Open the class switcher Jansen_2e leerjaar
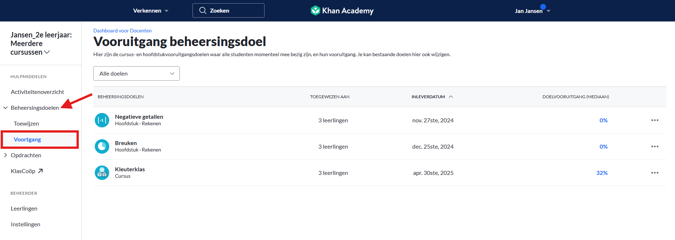 (41, 44)
